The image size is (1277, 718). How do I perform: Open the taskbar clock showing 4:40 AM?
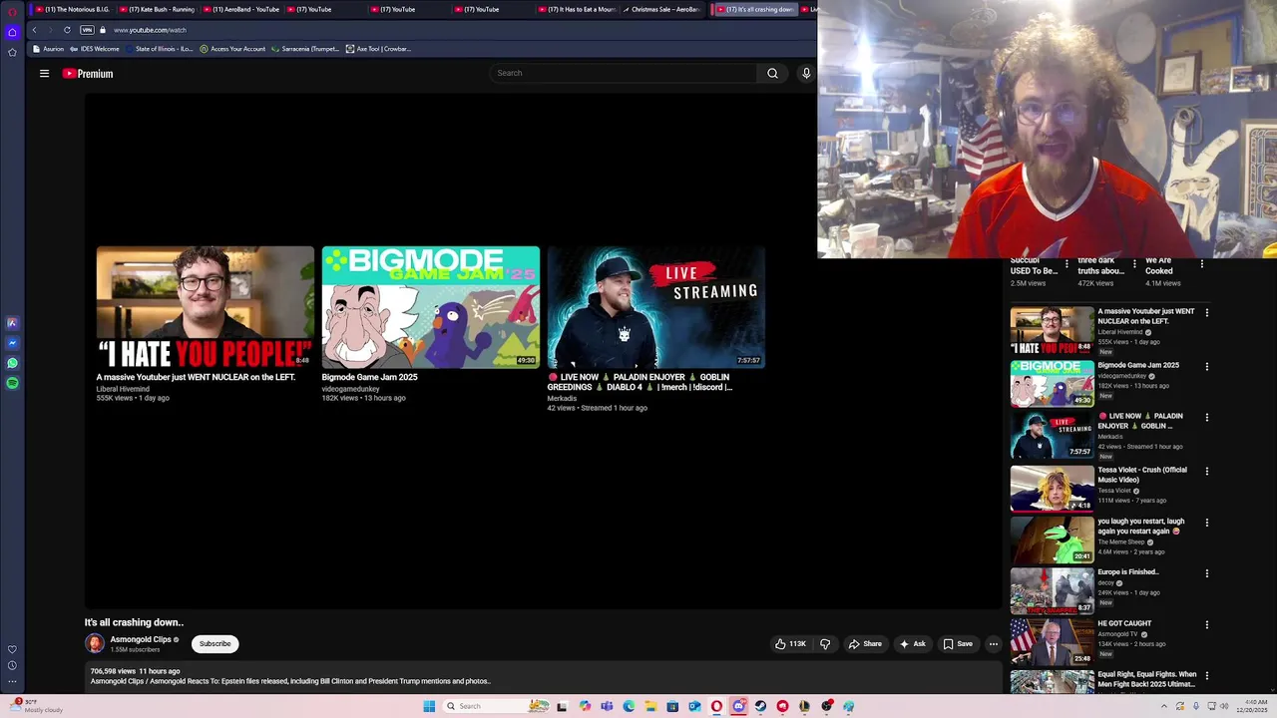point(1251,706)
